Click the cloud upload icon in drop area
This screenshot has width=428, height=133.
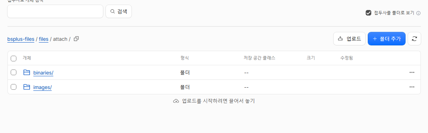tap(176, 101)
